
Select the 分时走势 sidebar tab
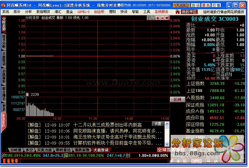point(4,24)
